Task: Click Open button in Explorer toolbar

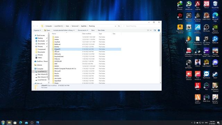Action: click(x=47, y=30)
